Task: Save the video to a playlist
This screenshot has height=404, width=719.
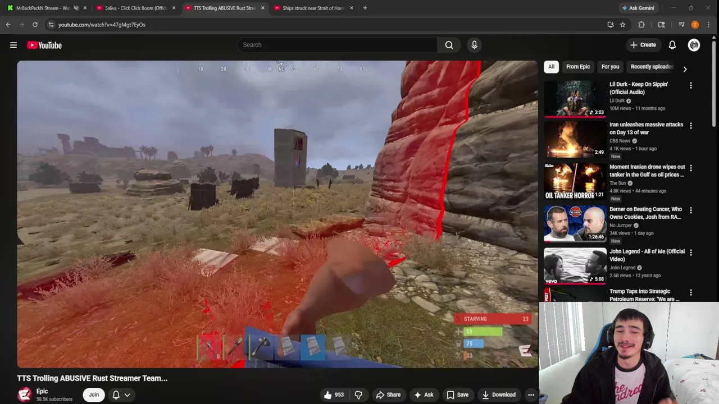Action: [x=457, y=395]
